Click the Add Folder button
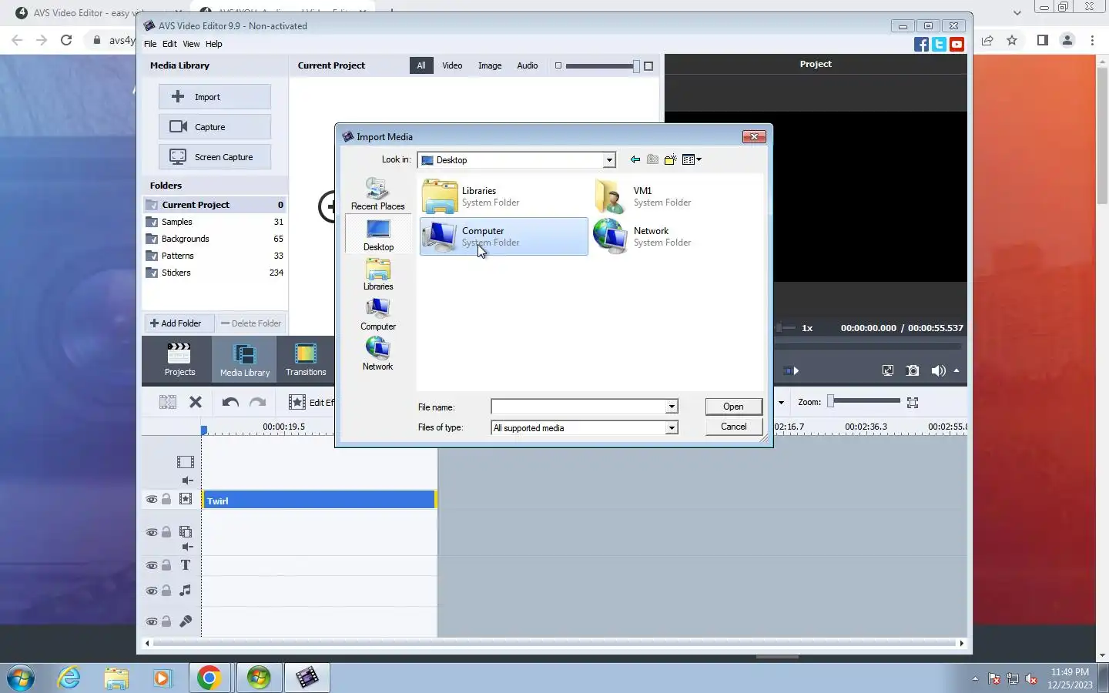 (179, 323)
